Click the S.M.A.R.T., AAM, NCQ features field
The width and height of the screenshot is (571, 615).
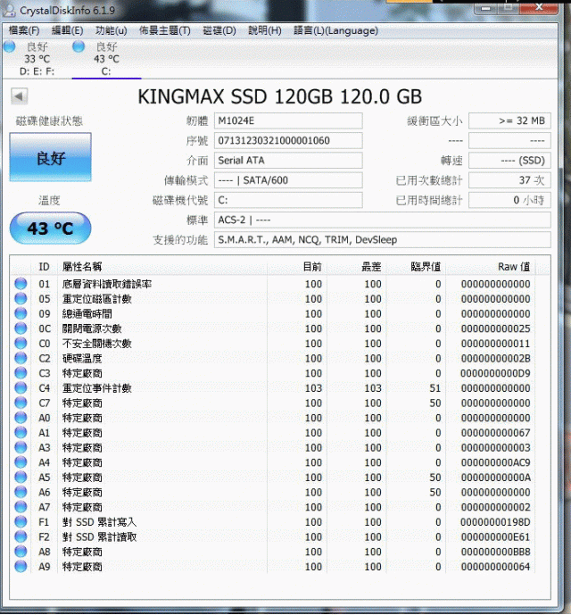click(383, 239)
